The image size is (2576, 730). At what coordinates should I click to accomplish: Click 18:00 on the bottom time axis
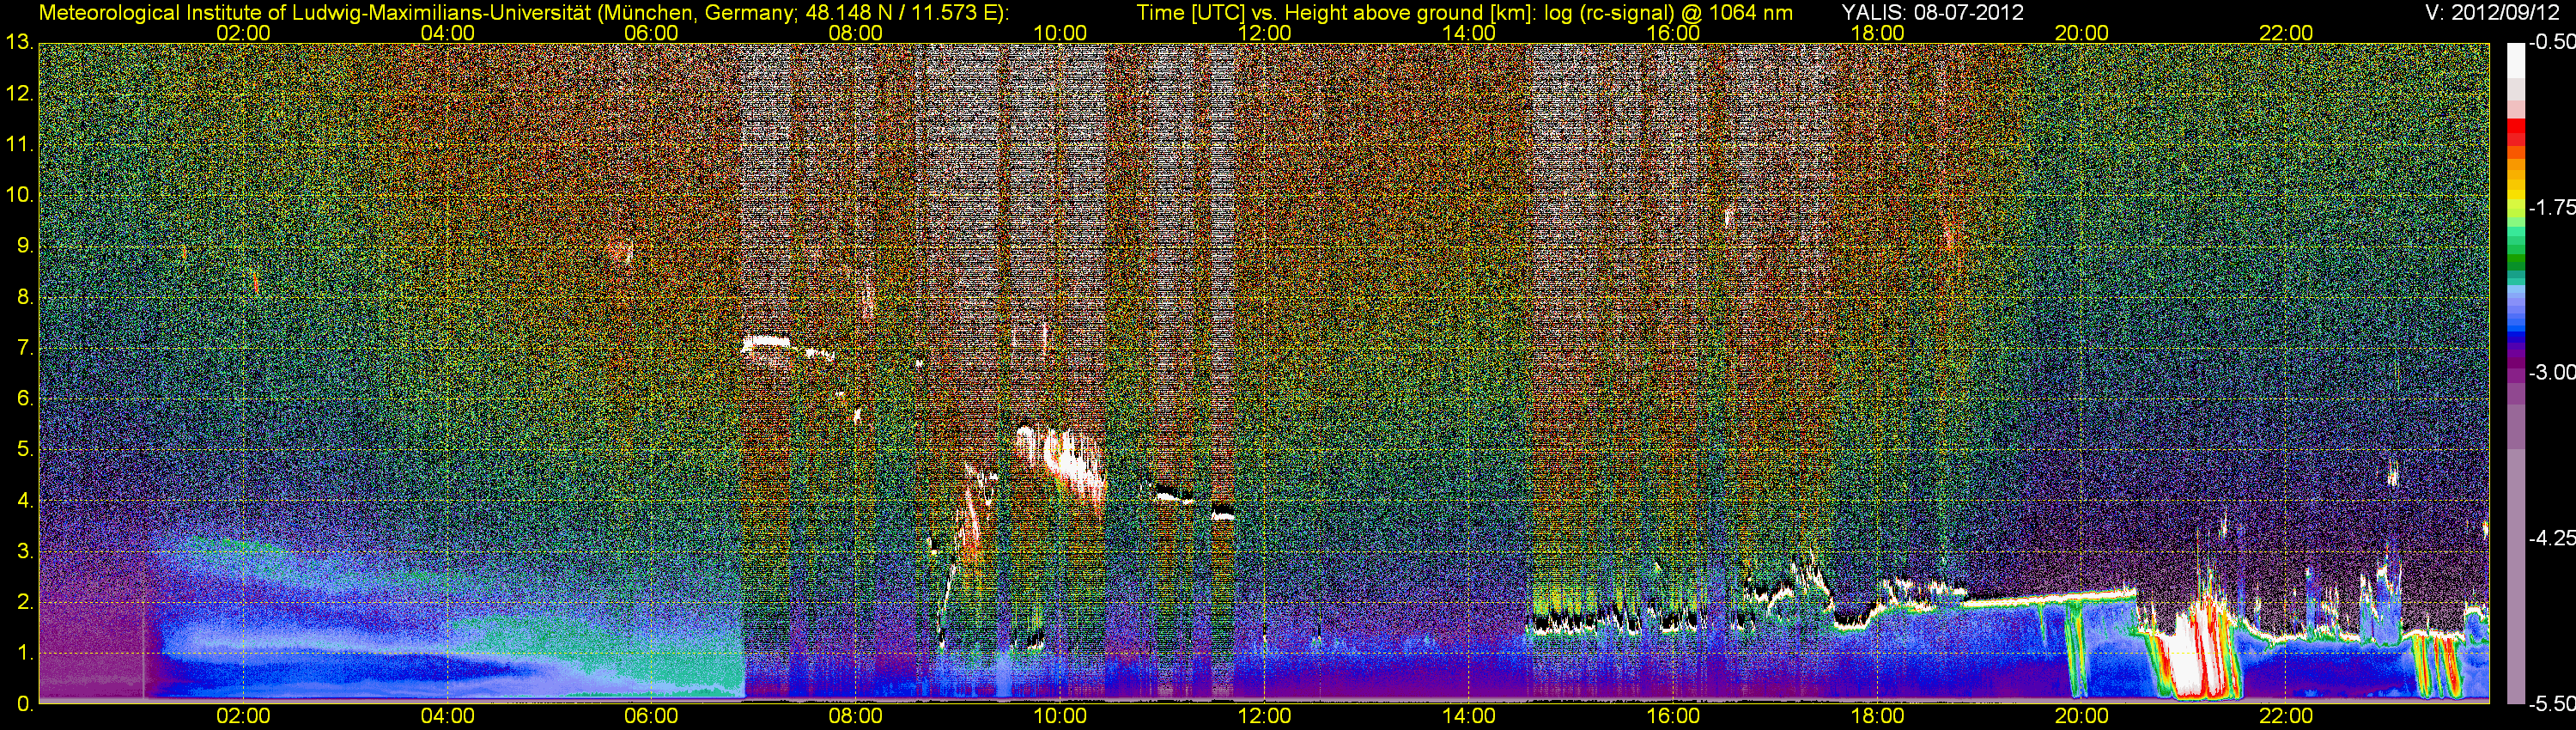[x=1877, y=716]
